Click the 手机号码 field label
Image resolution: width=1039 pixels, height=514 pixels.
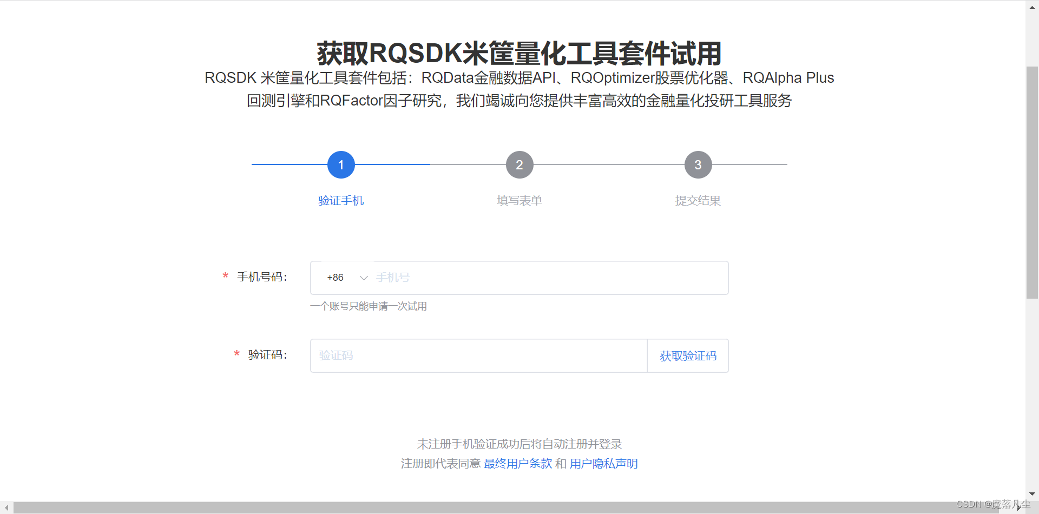pyautogui.click(x=262, y=277)
